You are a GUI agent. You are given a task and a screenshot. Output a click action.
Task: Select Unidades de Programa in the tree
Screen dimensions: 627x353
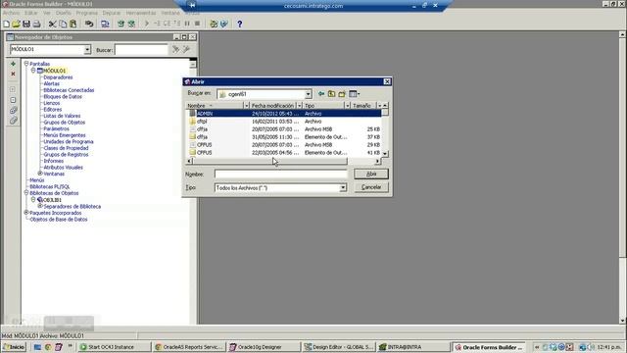point(69,141)
